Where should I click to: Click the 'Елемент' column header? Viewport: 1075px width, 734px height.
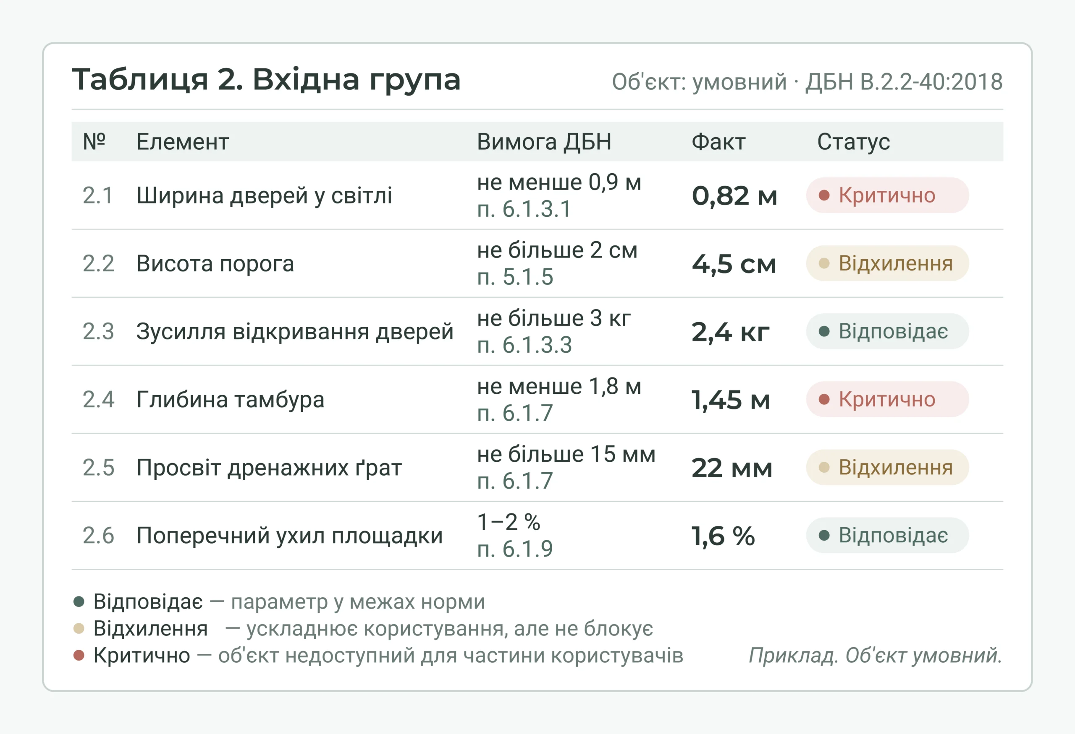pyautogui.click(x=182, y=141)
